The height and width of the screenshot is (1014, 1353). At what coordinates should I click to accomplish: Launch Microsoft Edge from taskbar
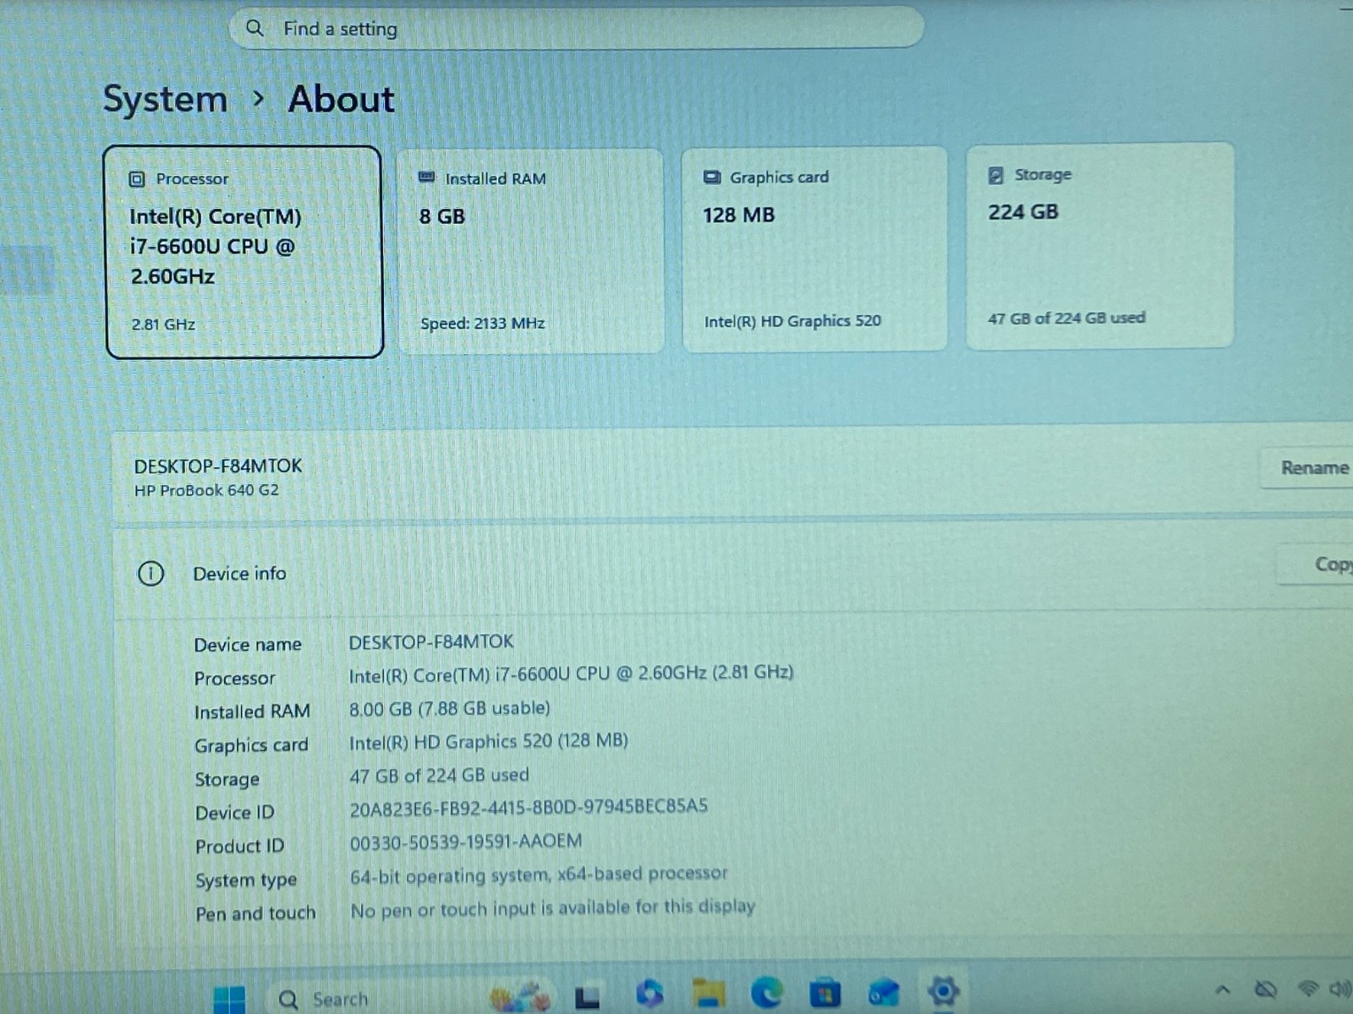766,991
